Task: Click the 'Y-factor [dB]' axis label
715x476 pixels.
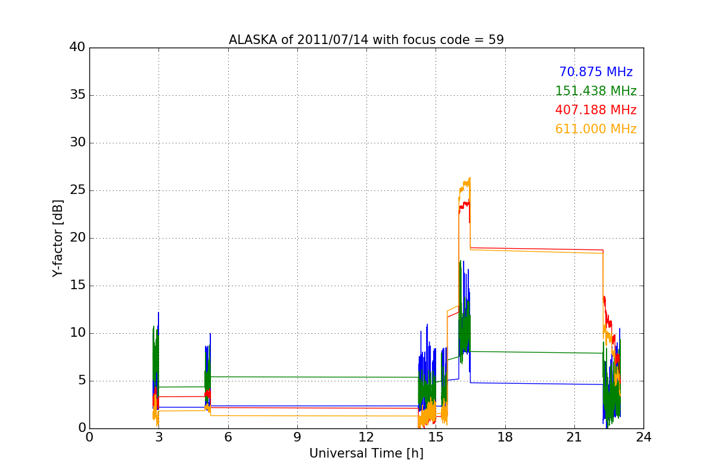Action: (58, 238)
